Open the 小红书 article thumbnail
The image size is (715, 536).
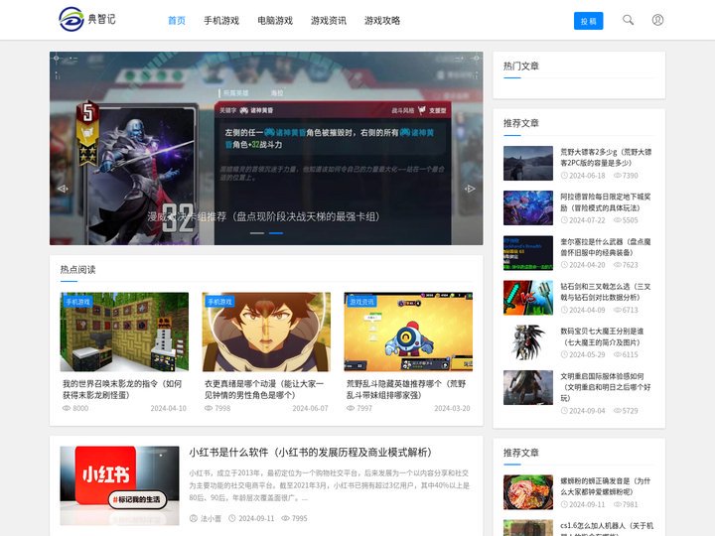(x=119, y=485)
